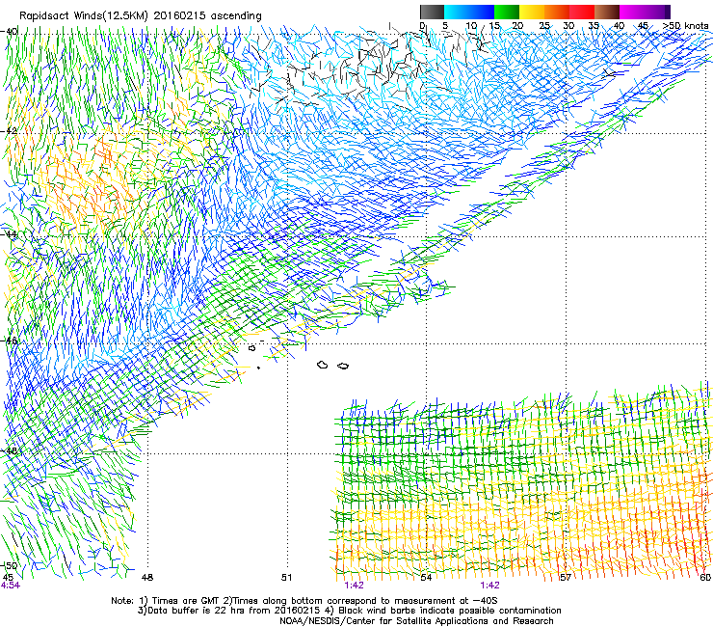Click the small island outline near 50E, -46
The width and height of the screenshot is (713, 627).
[x=251, y=348]
